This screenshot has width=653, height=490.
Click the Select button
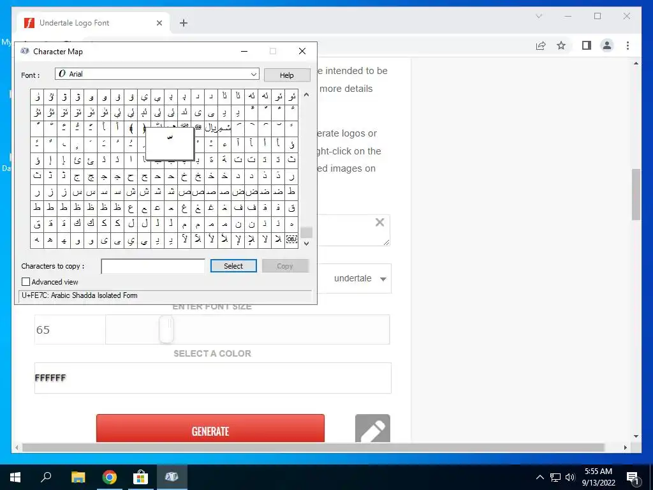tap(233, 266)
